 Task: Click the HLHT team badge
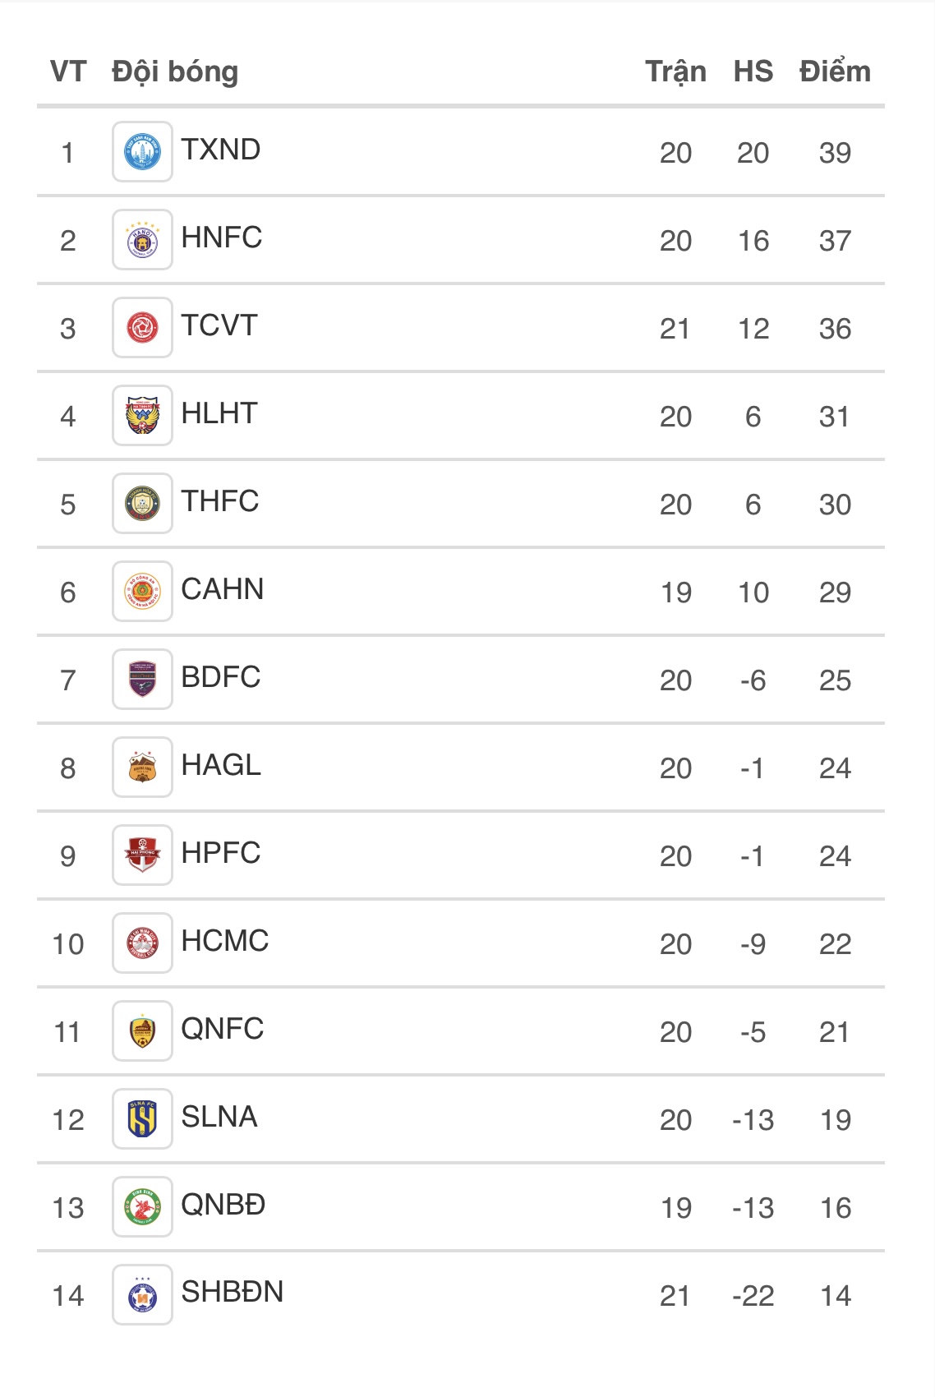142,416
